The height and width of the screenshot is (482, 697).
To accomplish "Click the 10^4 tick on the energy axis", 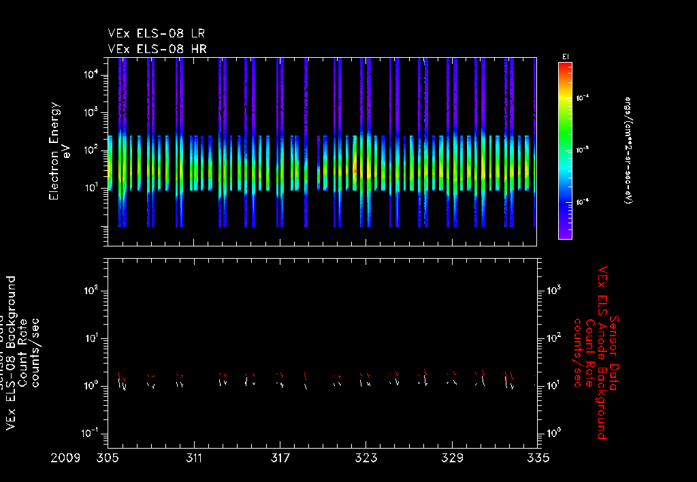I will point(91,75).
